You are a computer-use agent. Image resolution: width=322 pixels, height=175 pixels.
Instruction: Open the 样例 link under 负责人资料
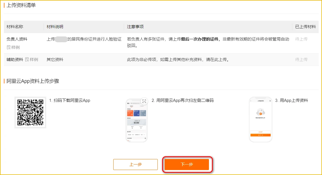[16, 47]
